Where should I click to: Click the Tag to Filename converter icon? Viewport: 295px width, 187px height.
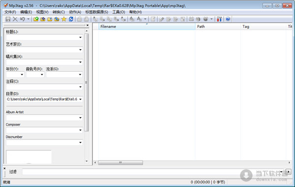[95, 19]
